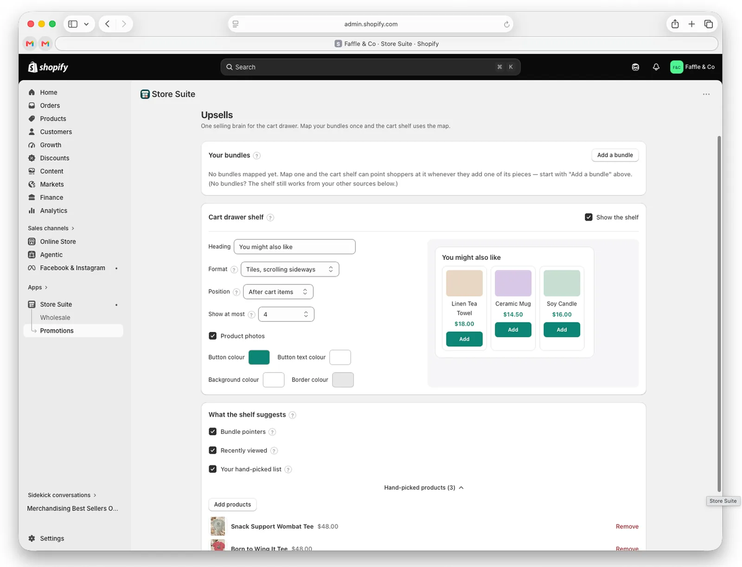The image size is (742, 567).
Task: Go to Products in the sidebar
Action: (53, 119)
